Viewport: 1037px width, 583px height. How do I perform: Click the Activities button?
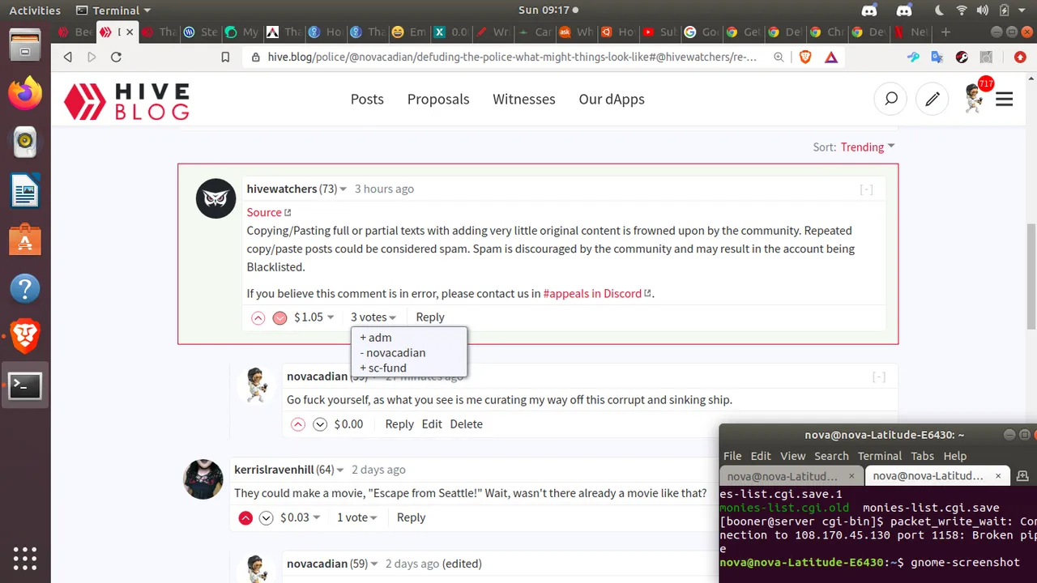point(35,11)
